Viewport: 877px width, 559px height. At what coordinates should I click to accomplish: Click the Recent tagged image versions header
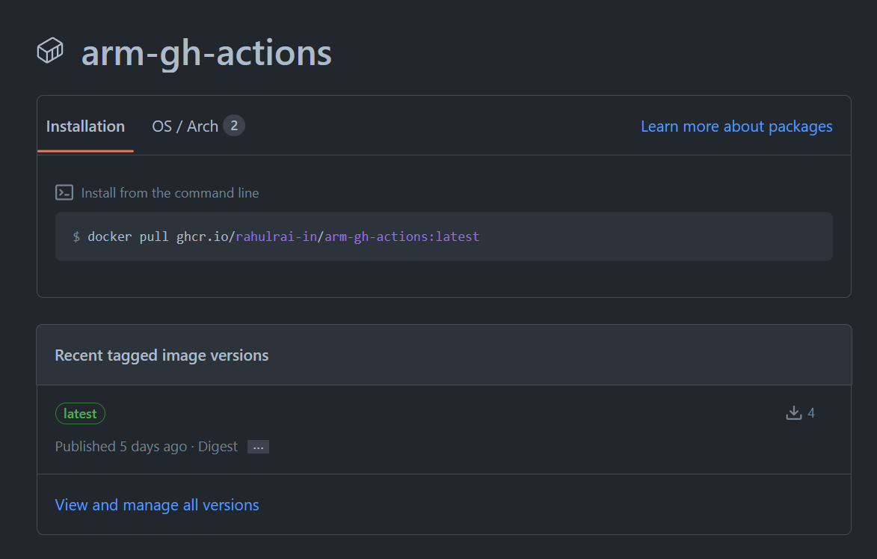[161, 355]
